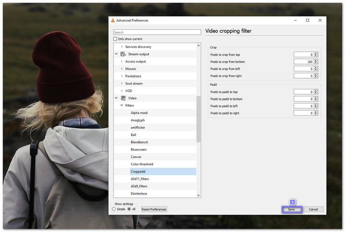Image resolution: width=345 pixels, height=232 pixels.
Task: Open the Deinterlace filter settings
Action: click(139, 193)
